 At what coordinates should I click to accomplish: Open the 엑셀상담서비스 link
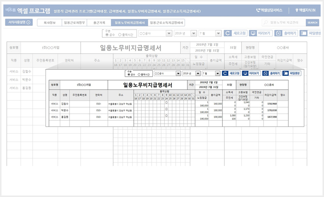(x=269, y=10)
